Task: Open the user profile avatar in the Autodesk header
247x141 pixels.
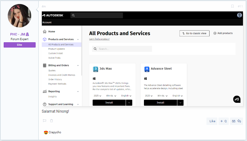Action: coord(240,15)
